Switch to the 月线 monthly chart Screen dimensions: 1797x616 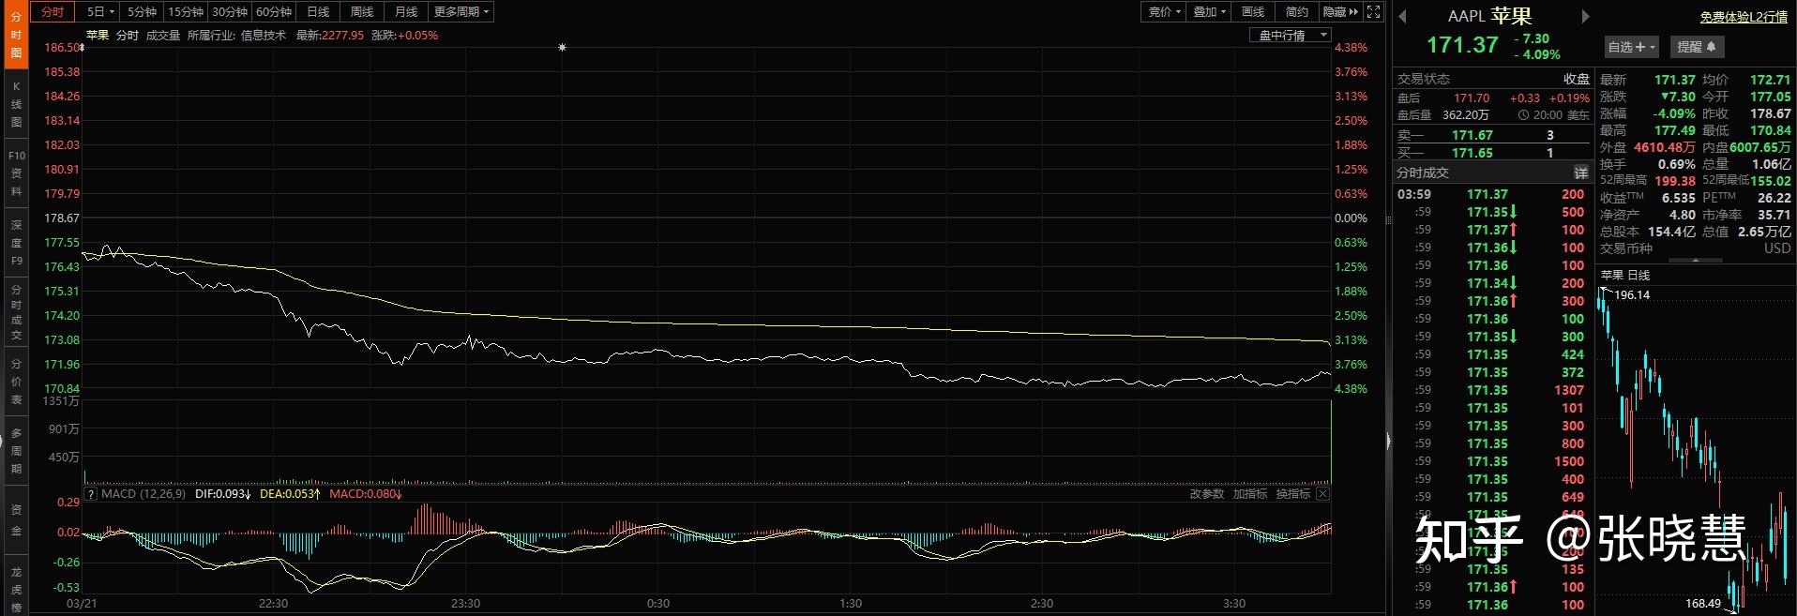(405, 11)
